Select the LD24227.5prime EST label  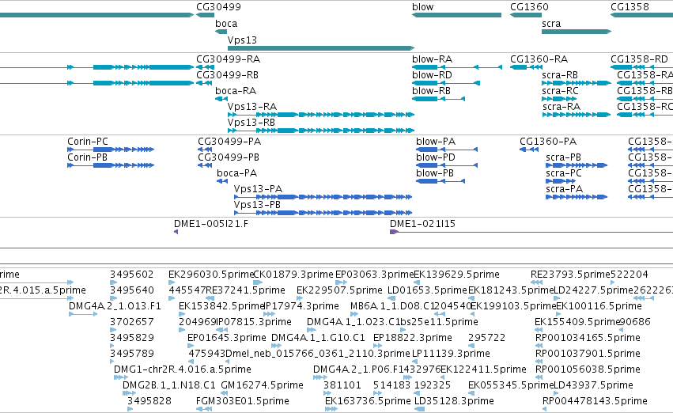click(593, 290)
